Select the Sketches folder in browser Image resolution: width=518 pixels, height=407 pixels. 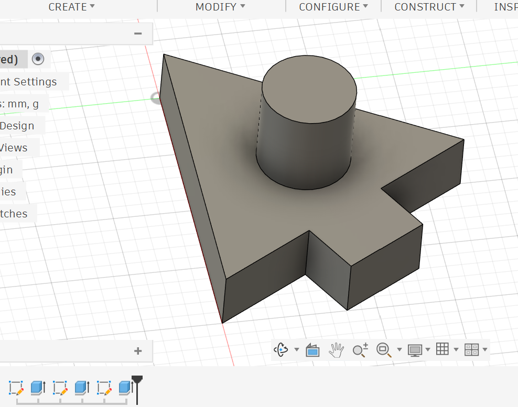(x=14, y=214)
